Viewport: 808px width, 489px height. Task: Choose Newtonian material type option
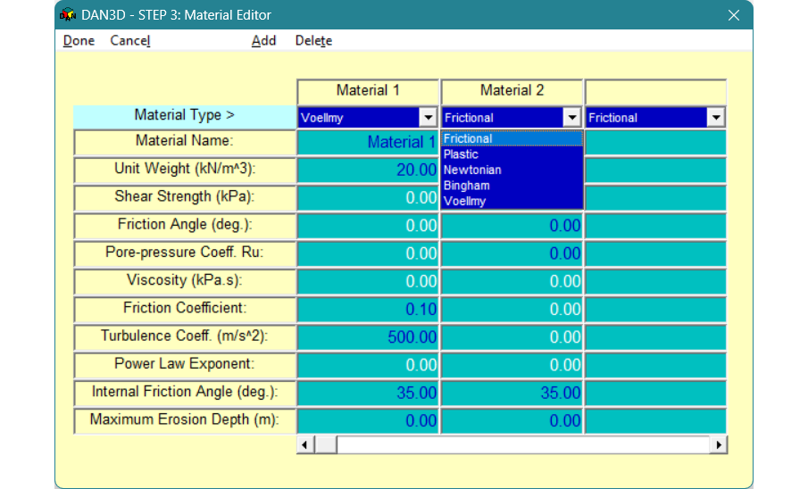tap(512, 170)
